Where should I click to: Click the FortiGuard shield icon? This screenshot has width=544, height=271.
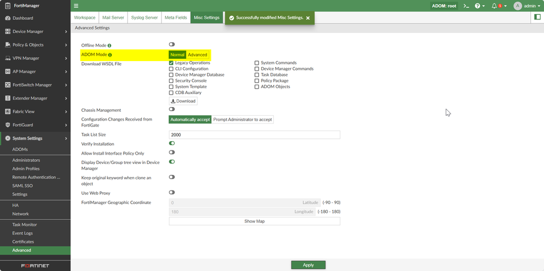(x=8, y=125)
